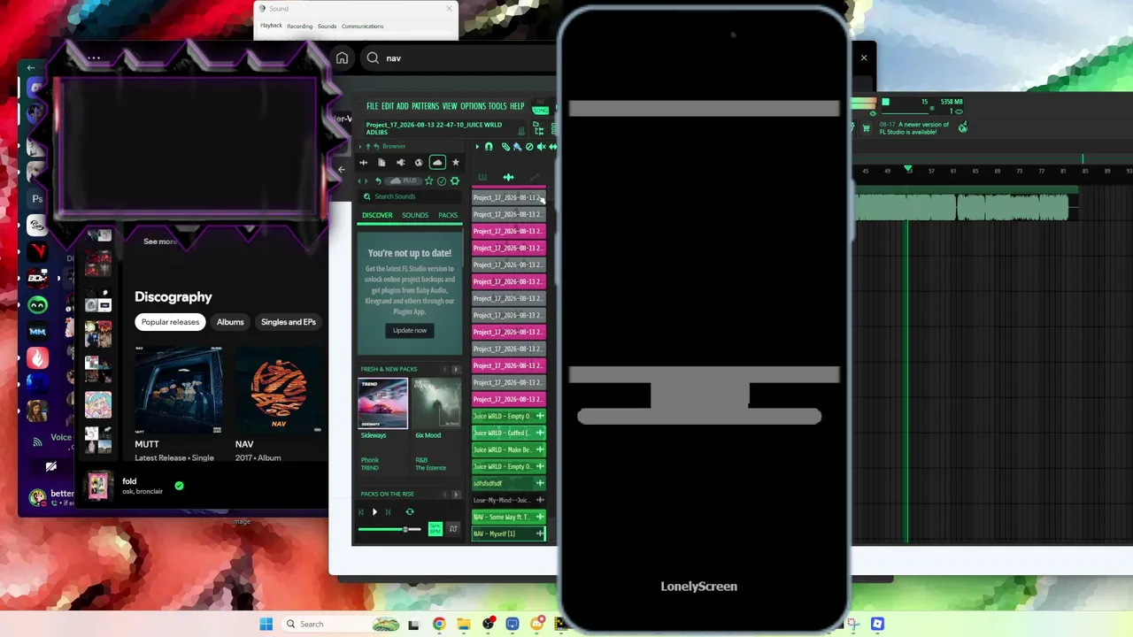Select the 'sdfsfsdfsdf' clip
The image size is (1133, 637).
pyautogui.click(x=509, y=483)
